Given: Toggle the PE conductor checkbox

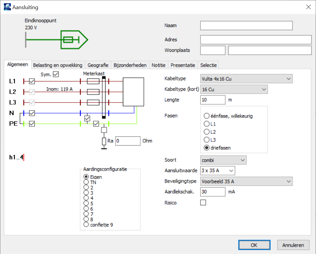Looking at the screenshot, I should 32,124.
